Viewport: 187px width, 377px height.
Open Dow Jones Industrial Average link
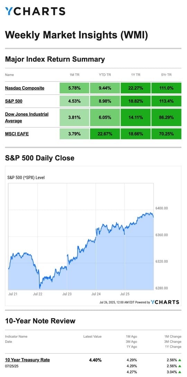click(27, 117)
